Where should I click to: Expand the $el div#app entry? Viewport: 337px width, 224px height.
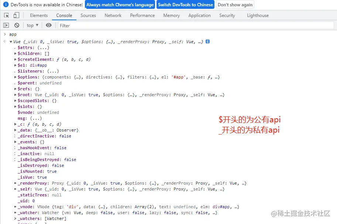(x=15, y=65)
